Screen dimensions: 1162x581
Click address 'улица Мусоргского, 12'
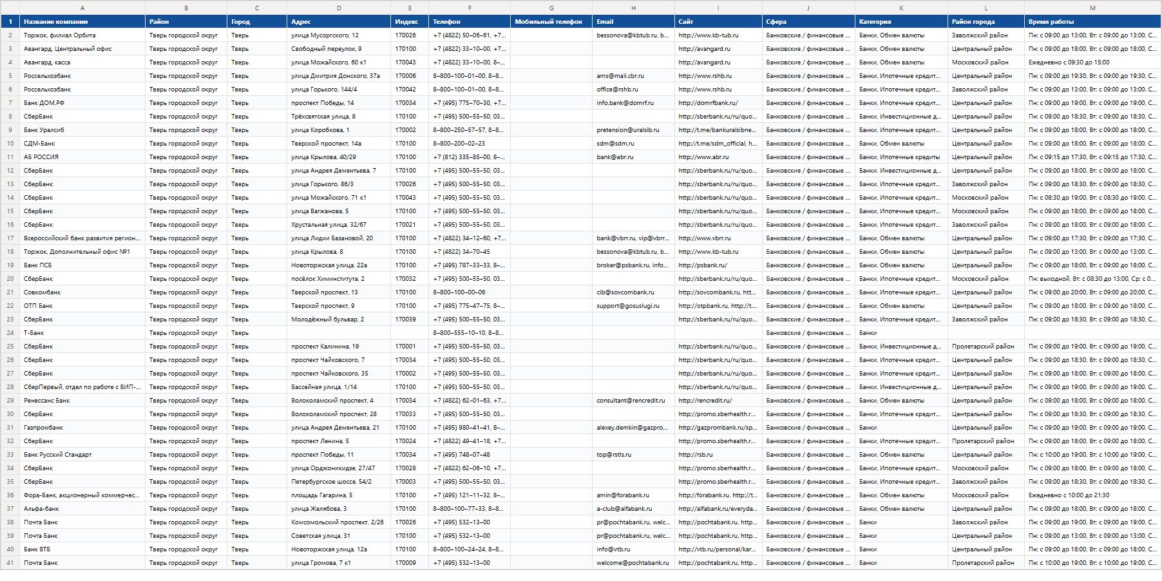tap(339, 35)
